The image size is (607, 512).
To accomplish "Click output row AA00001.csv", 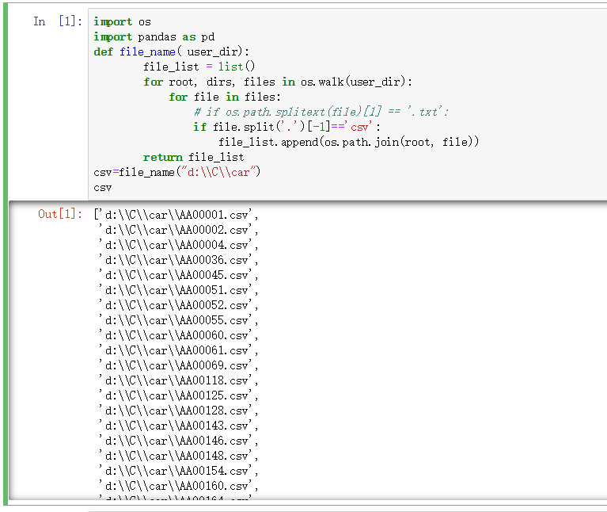I will click(x=176, y=215).
